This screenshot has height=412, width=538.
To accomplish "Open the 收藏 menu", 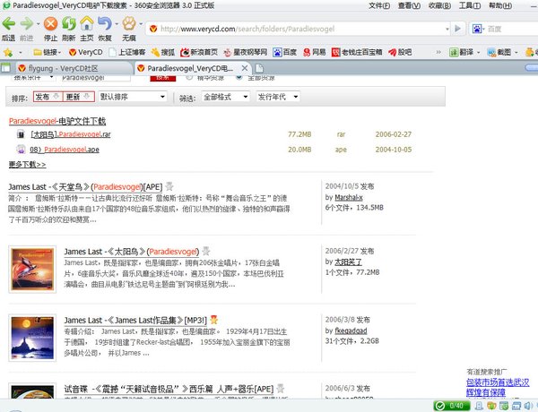I will 439,5.
